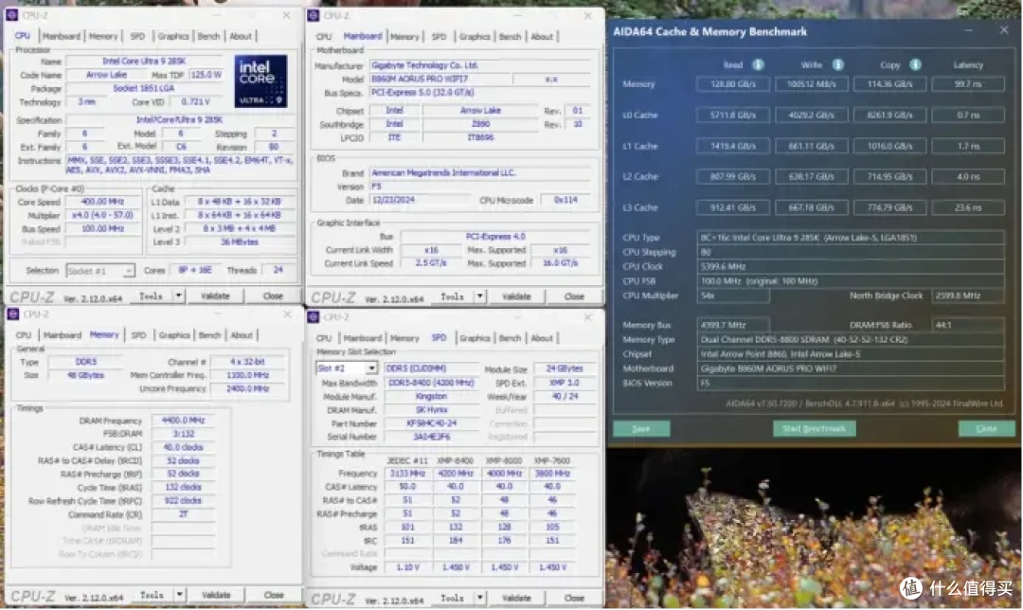Screen dimensions: 1023x610
Task: Click the Mainboard Model field B860M AORUS PRO WIFI7
Action: [441, 79]
